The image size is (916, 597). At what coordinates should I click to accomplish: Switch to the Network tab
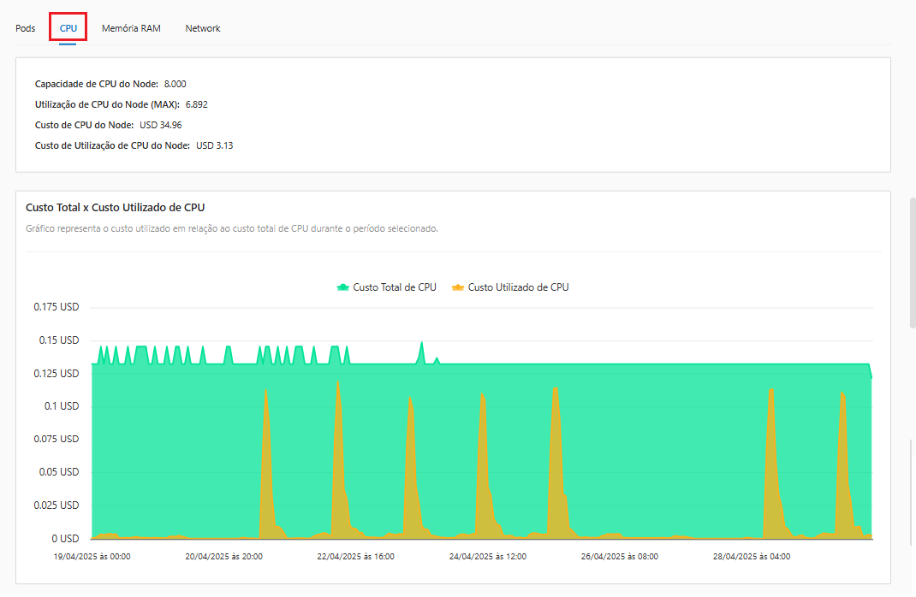click(203, 28)
